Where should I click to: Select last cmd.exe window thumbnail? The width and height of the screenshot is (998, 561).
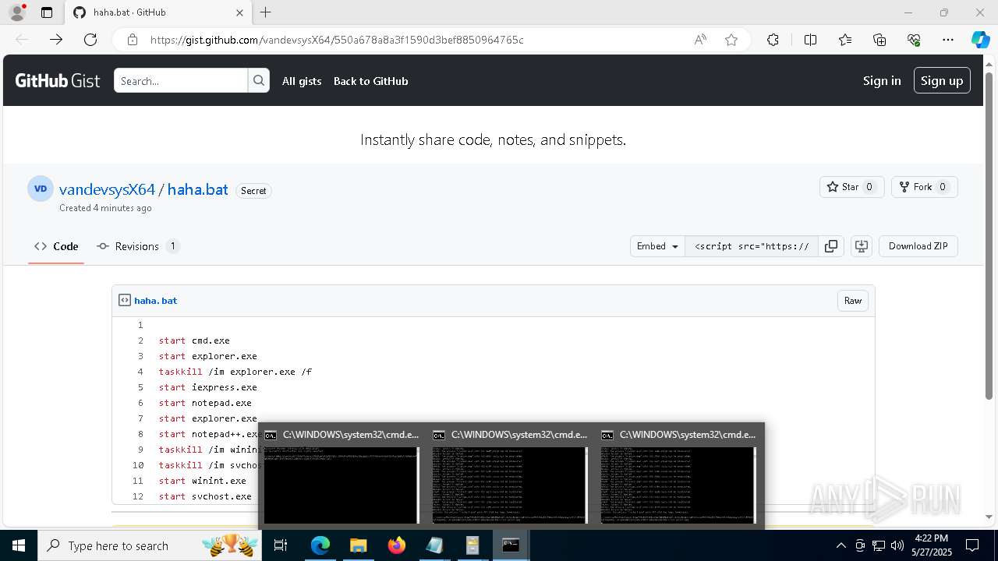(x=678, y=475)
